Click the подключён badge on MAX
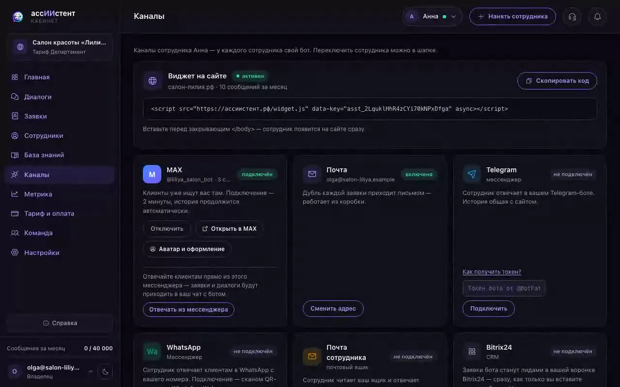The width and height of the screenshot is (620, 387). click(257, 174)
